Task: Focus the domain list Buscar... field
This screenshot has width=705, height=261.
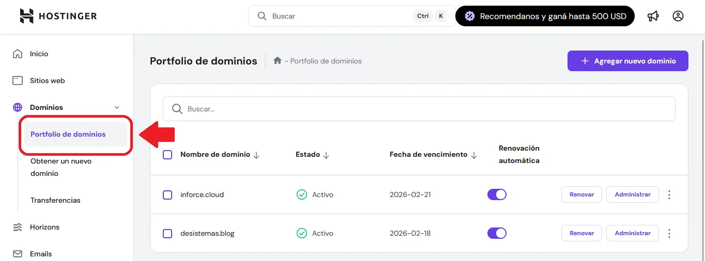Action: [x=419, y=109]
